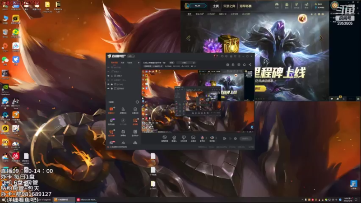This screenshot has height=203, width=361.
Task: Click the stream preview canvas
Action: (198, 101)
